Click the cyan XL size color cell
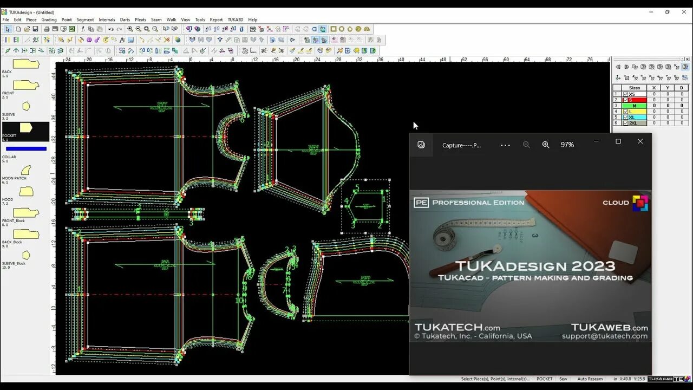693x390 pixels. [634, 117]
